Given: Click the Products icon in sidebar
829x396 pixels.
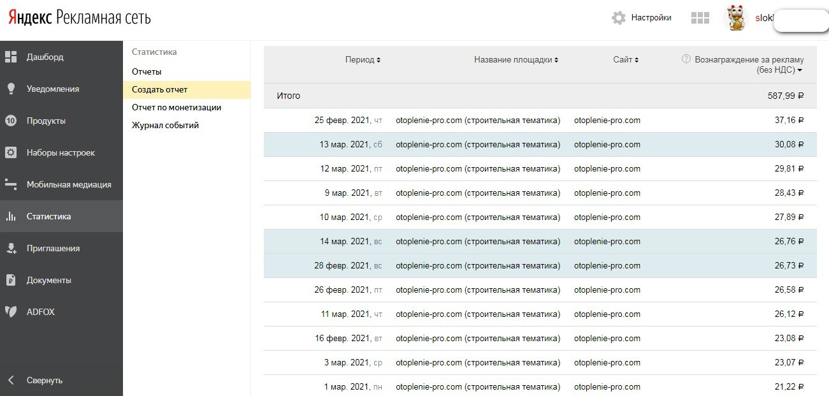Looking at the screenshot, I should [11, 121].
